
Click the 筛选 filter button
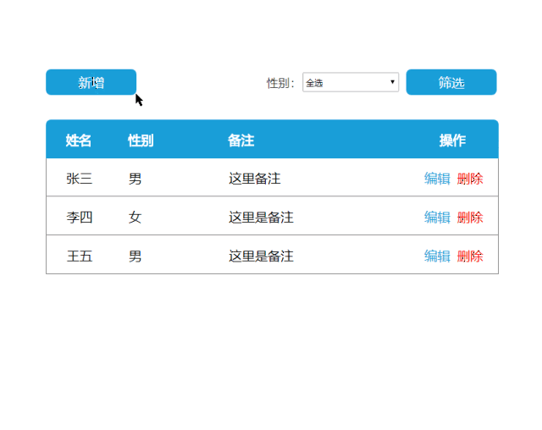[x=451, y=82]
